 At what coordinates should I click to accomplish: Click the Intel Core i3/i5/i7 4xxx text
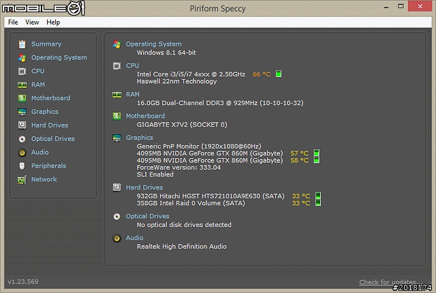coord(191,74)
